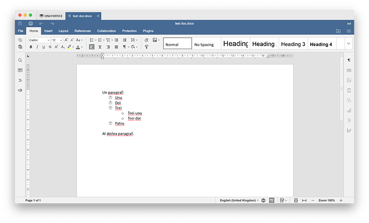Switch to the Insert tab

[48, 31]
